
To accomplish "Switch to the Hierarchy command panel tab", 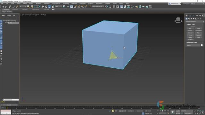I will [x=193, y=16].
